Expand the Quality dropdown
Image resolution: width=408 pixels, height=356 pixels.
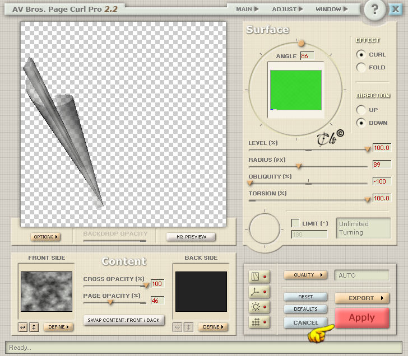click(x=305, y=275)
